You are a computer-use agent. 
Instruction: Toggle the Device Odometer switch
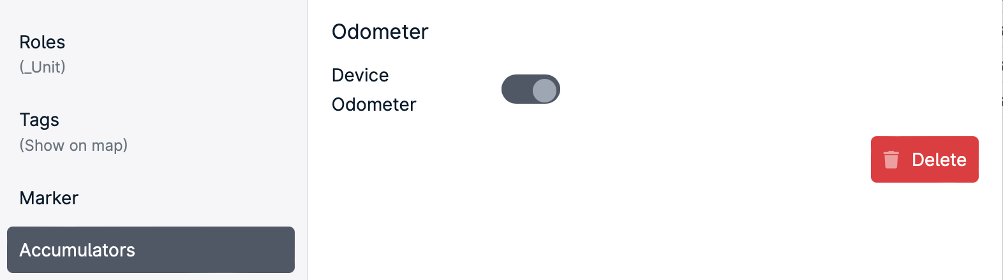click(x=531, y=89)
